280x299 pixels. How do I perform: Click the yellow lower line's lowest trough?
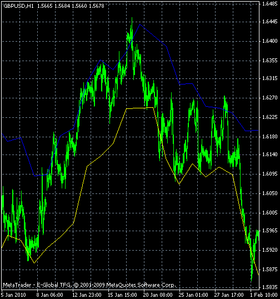(x=259, y=275)
